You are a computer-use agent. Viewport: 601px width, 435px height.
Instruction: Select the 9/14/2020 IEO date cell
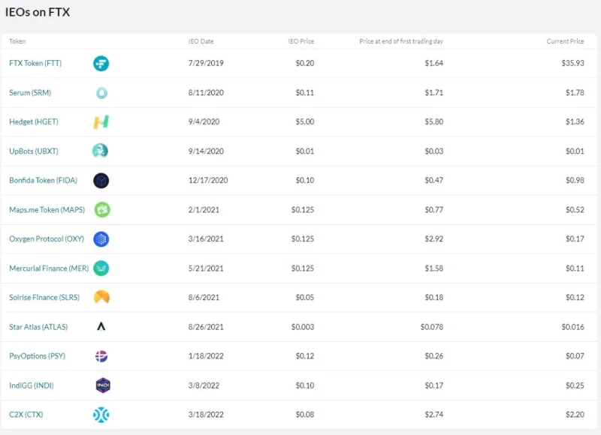point(206,151)
